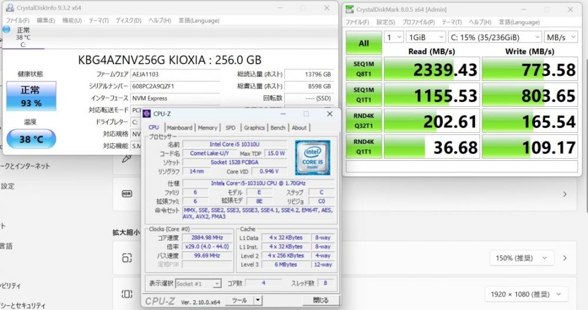Viewport: 588px width, 310px height.
Task: Click the 総読込量 value 13796 GB
Action: pos(309,74)
